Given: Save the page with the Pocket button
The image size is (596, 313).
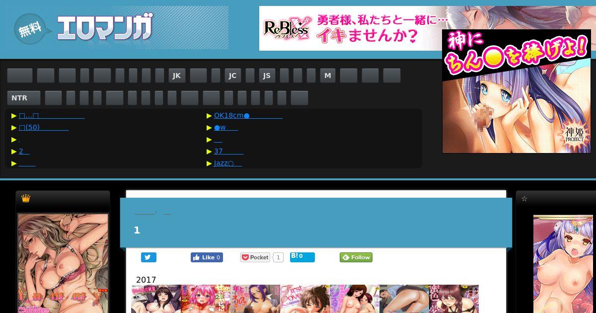Looking at the screenshot, I should click(x=255, y=257).
